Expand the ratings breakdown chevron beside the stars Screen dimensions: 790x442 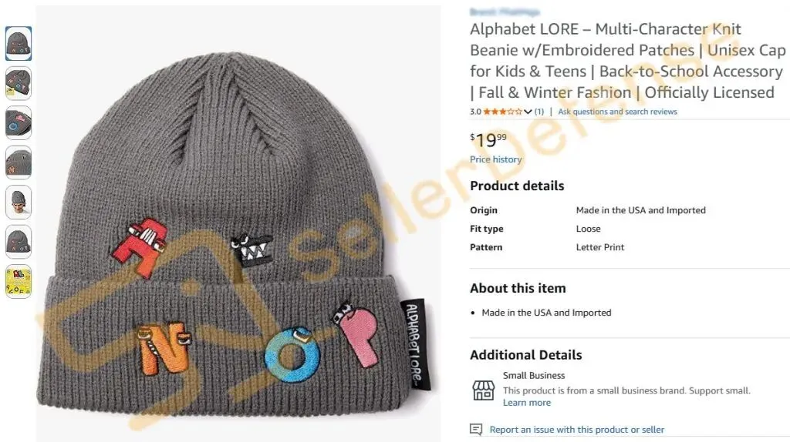(528, 112)
